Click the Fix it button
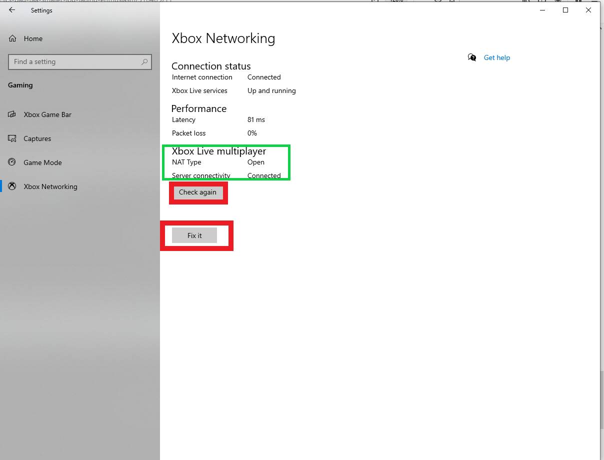 [194, 235]
